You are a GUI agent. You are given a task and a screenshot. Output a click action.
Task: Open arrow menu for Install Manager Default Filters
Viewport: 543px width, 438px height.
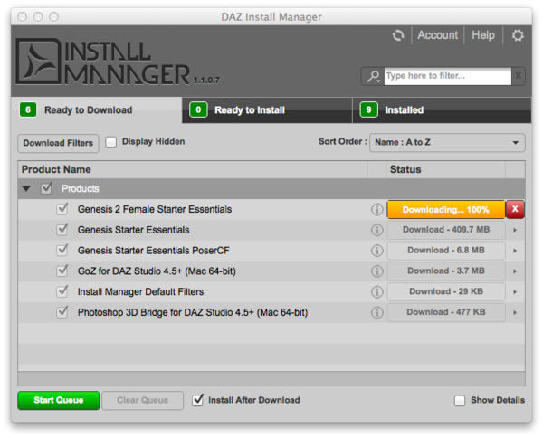tap(515, 292)
